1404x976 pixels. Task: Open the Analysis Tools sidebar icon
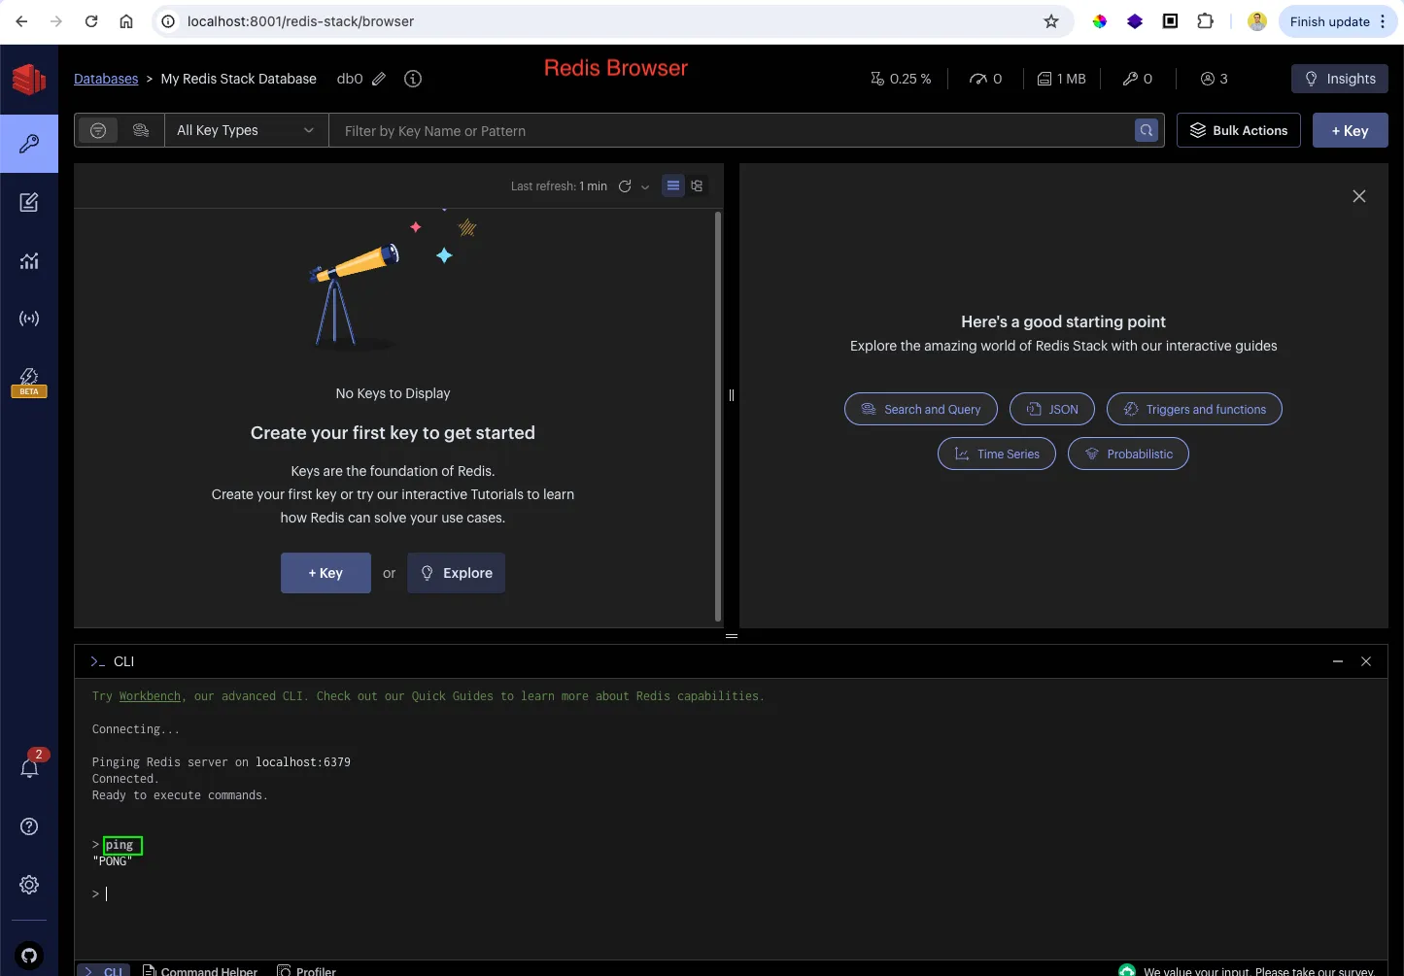click(29, 260)
